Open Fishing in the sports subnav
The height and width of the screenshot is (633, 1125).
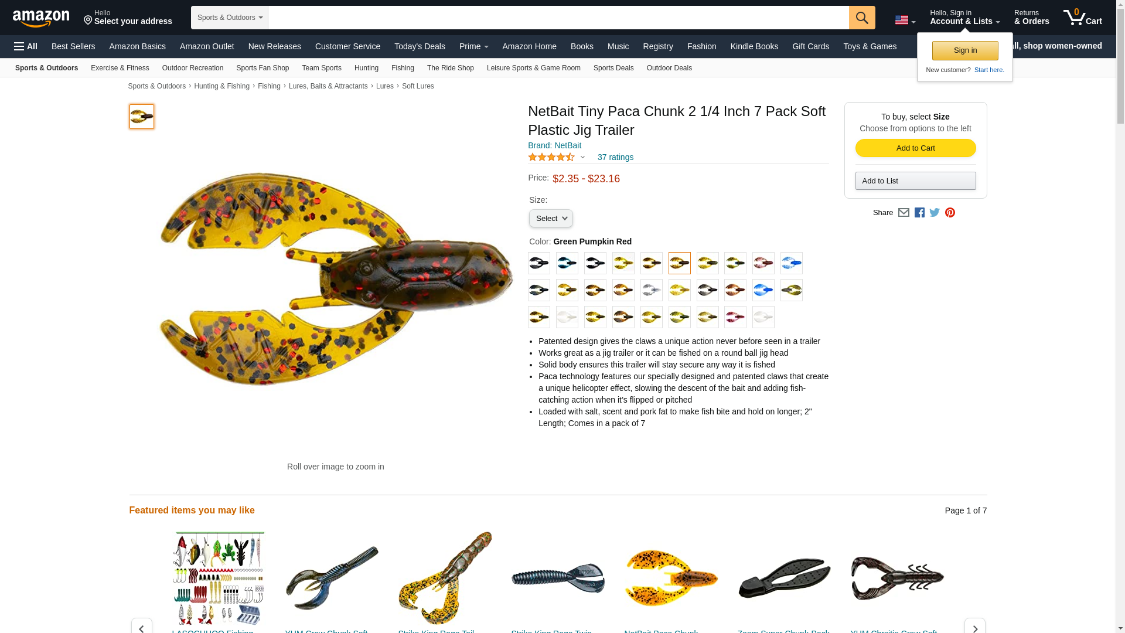[403, 68]
